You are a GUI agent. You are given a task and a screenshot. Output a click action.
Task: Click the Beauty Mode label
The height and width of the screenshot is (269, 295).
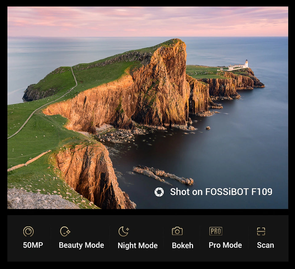[81, 245]
